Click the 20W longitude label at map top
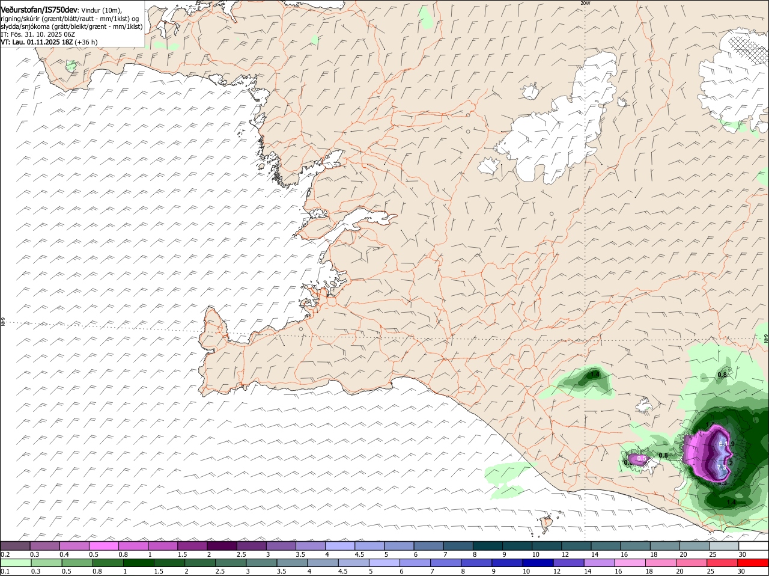Viewport: 769px width, 576px height. tap(586, 3)
